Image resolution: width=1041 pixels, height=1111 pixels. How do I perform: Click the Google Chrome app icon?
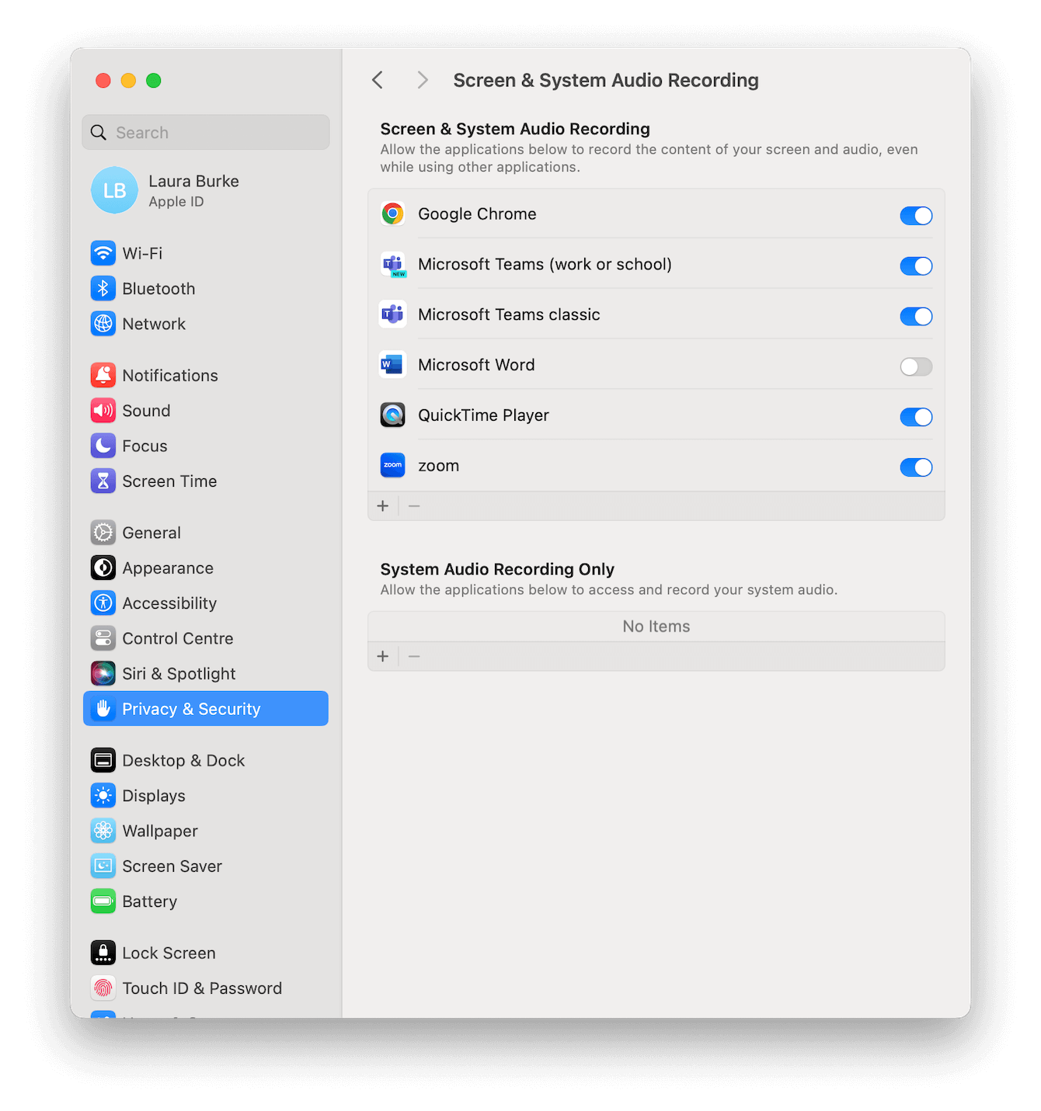pyautogui.click(x=393, y=214)
